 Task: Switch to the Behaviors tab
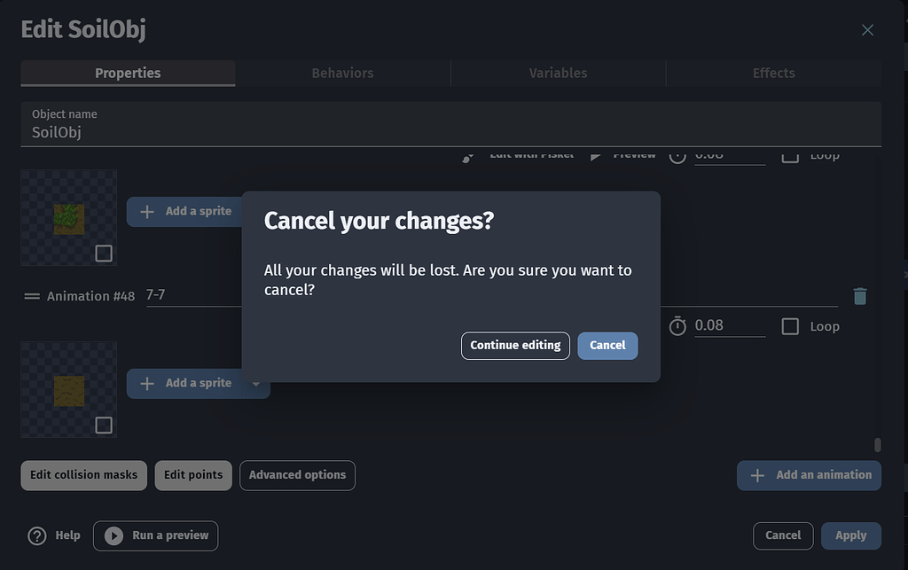coord(342,73)
